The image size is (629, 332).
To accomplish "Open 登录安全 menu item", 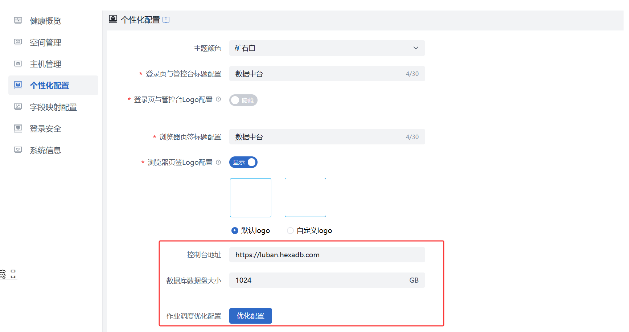I will (x=45, y=128).
